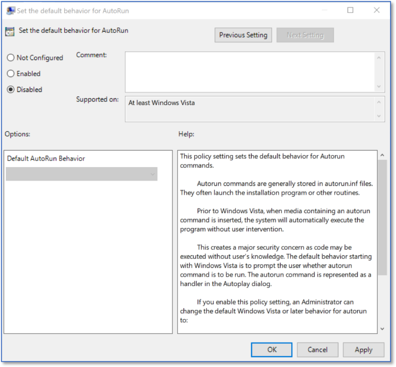The image size is (396, 367).
Task: Click the greyed-out Next Setting button
Action: [305, 35]
